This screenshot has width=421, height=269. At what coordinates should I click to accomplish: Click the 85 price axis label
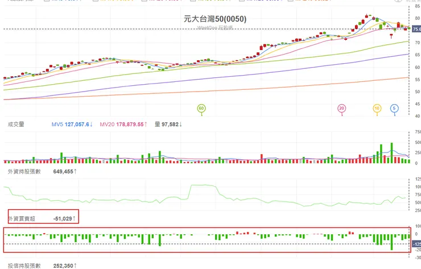418,6
